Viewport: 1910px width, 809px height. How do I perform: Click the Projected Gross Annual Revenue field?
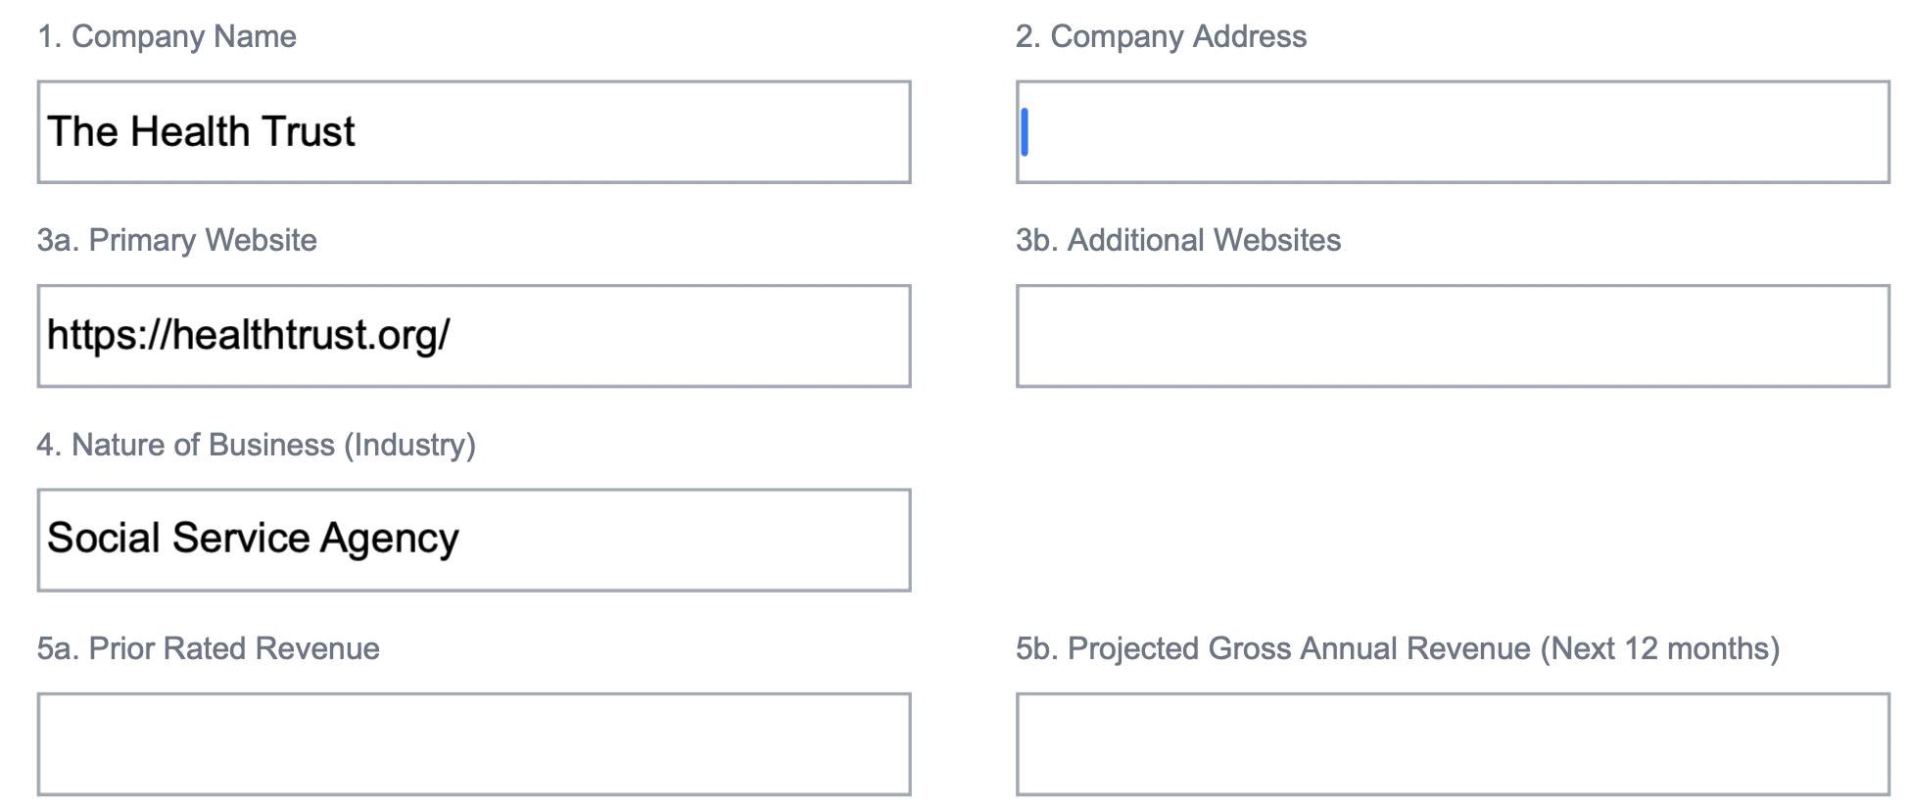click(x=1453, y=744)
